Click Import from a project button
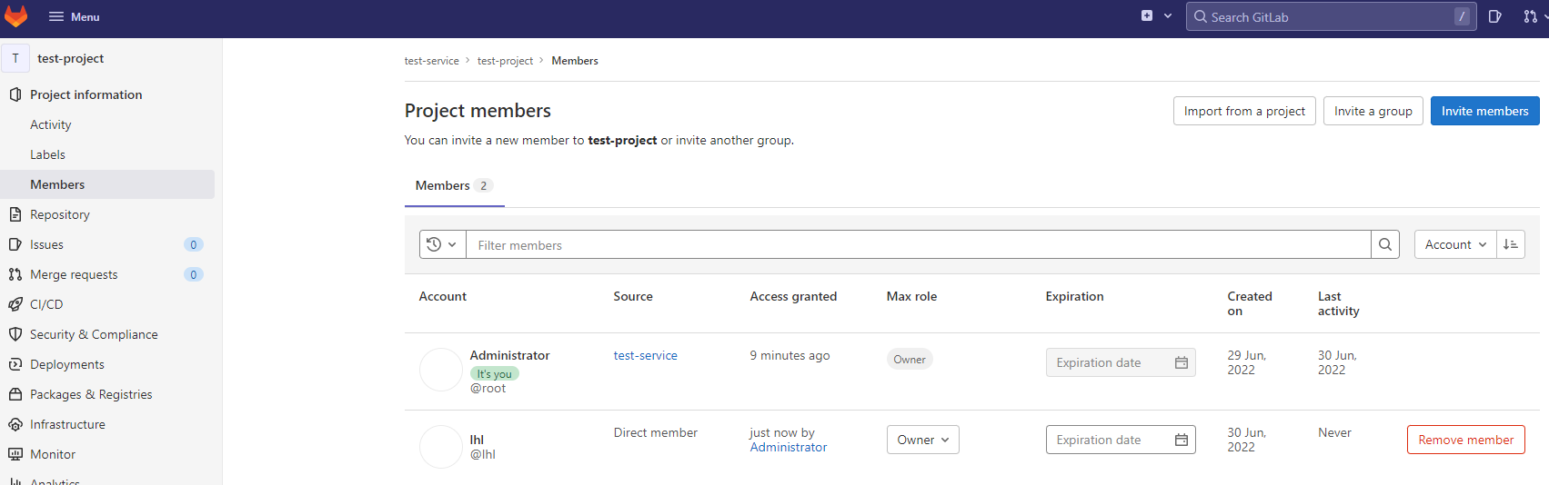The image size is (1549, 485). (x=1244, y=111)
